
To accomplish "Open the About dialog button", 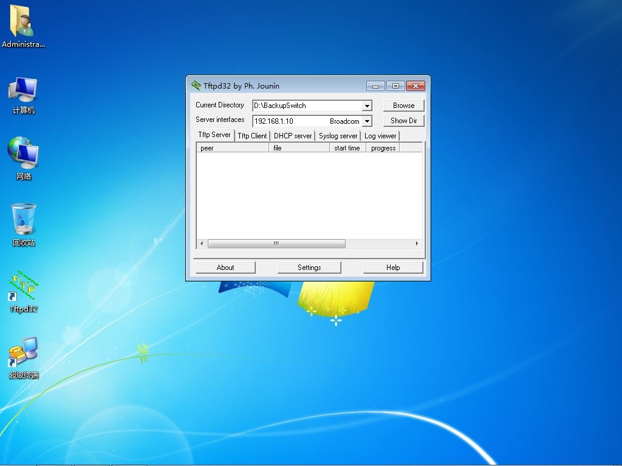I will tap(225, 268).
